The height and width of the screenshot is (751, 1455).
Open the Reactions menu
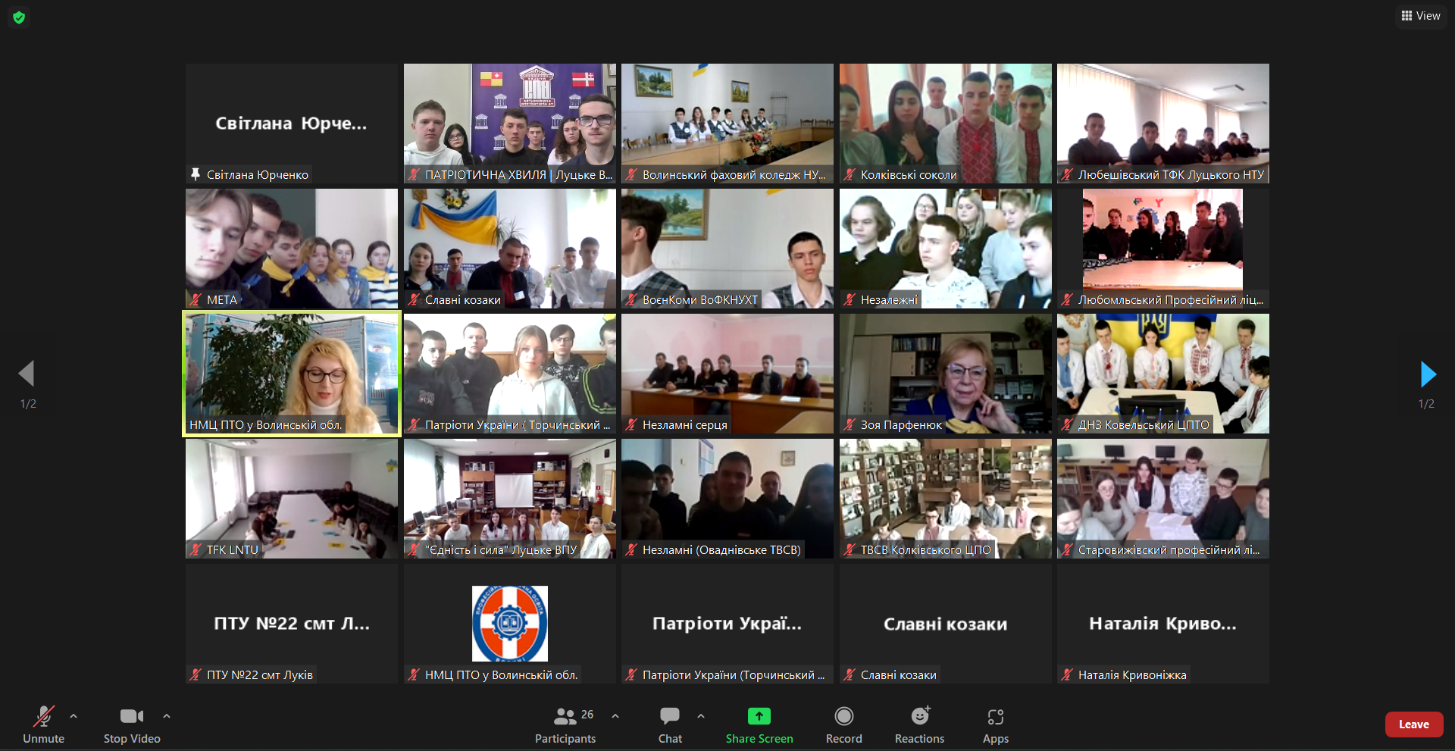pyautogui.click(x=919, y=725)
